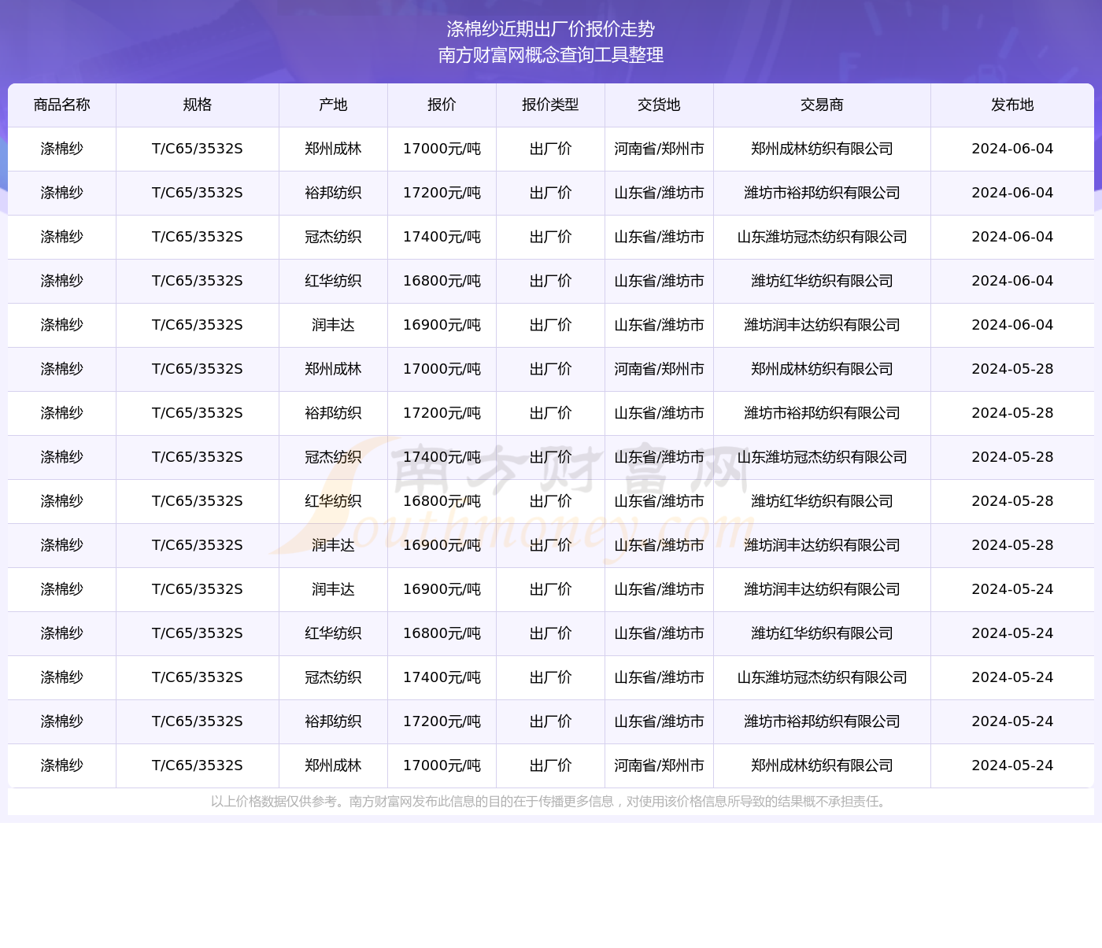Click 17400元/吨 price in the 2024-06-04 row

442,237
